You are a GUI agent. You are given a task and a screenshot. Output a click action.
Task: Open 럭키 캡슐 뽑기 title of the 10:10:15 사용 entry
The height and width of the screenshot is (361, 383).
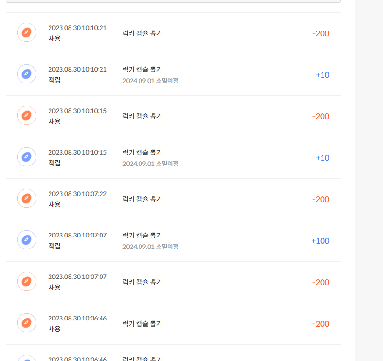coord(142,116)
